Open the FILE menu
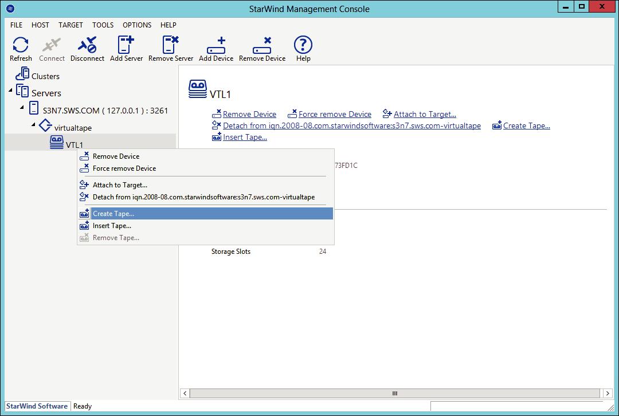Viewport: 619px width, 416px height. 16,25
